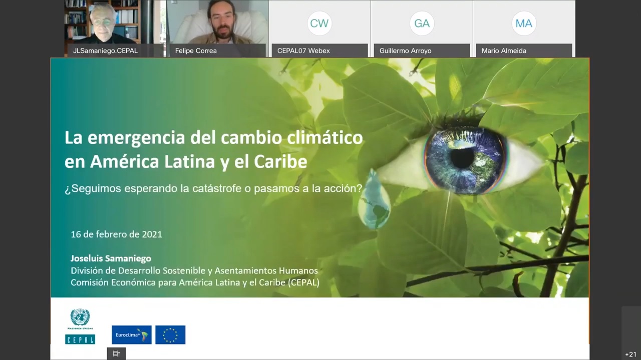
Task: Click the CEPAL logo on the slide
Action: point(80,339)
